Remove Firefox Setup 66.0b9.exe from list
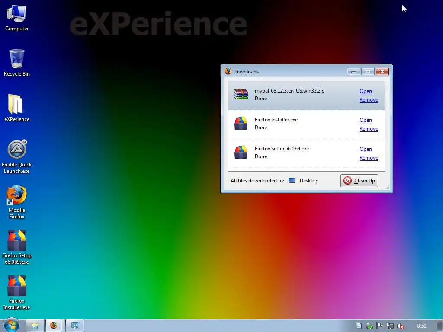 [369, 158]
